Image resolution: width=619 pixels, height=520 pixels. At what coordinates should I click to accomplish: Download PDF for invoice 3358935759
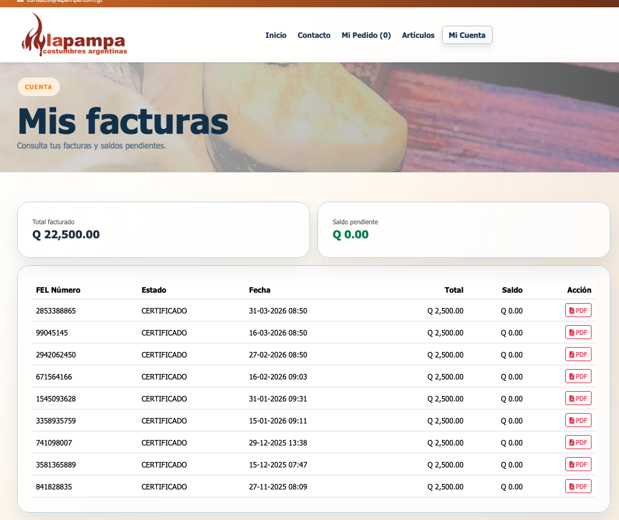coord(577,420)
